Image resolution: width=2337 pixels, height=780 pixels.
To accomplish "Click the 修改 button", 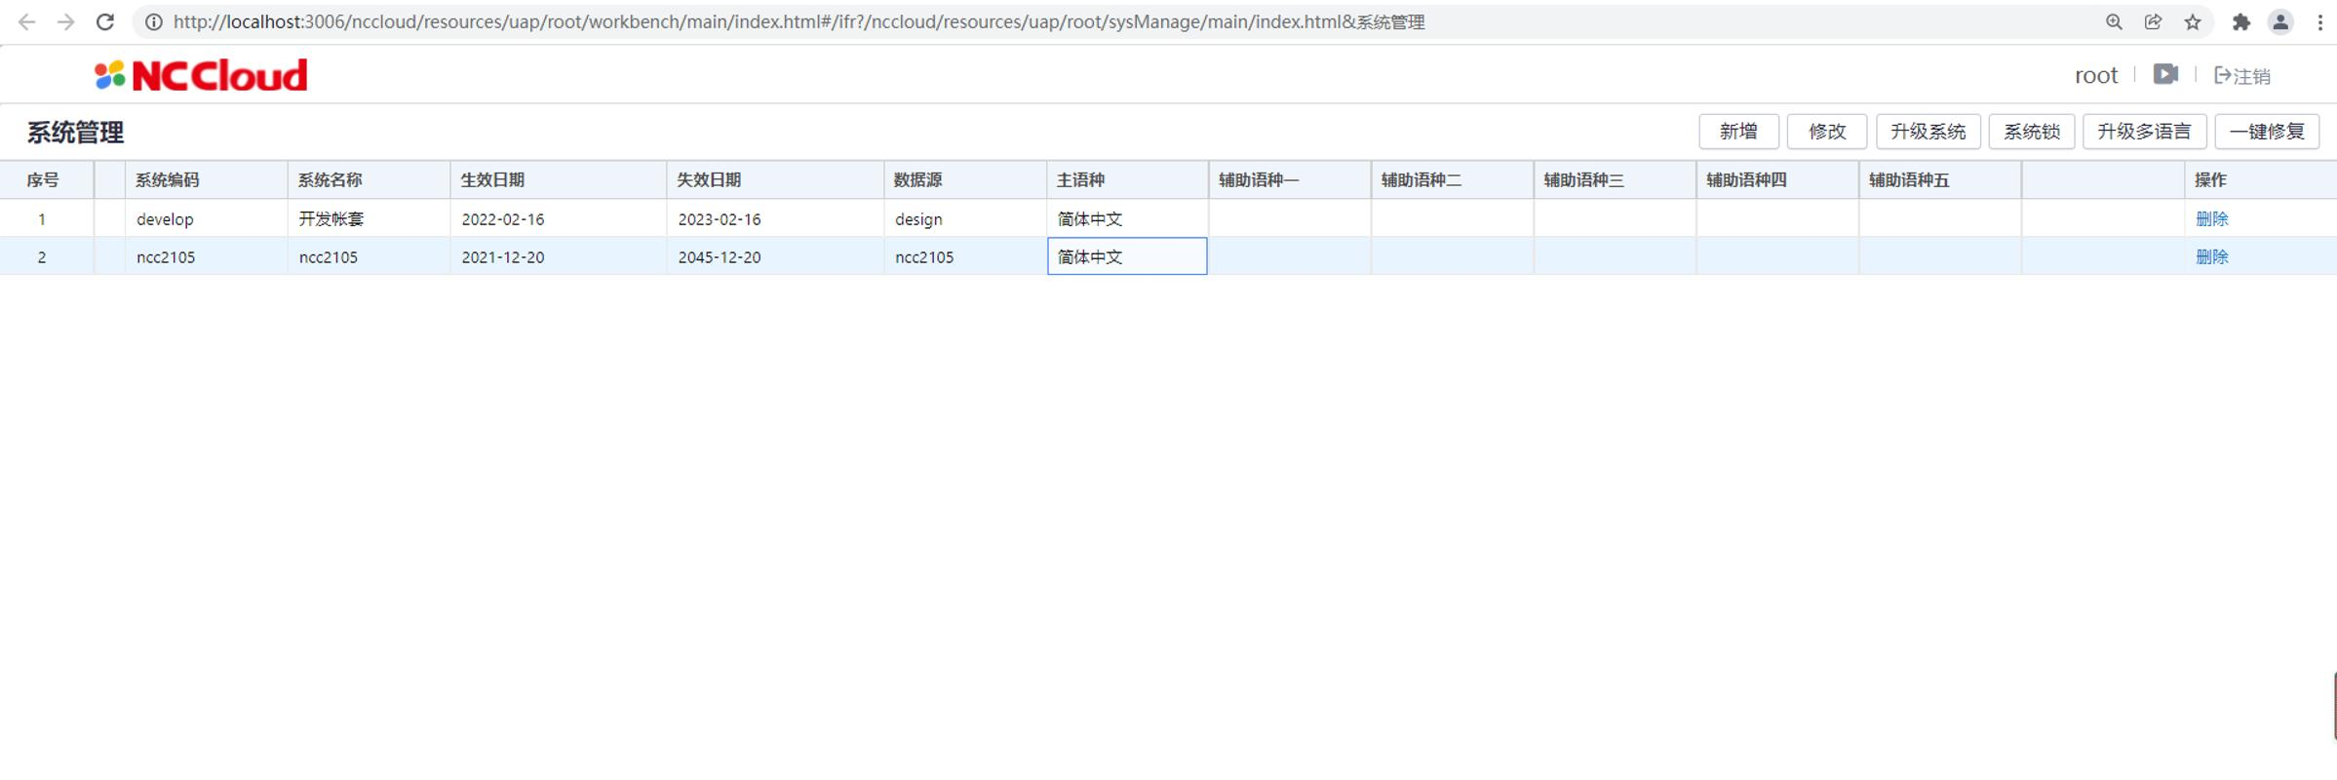I will tap(1827, 132).
